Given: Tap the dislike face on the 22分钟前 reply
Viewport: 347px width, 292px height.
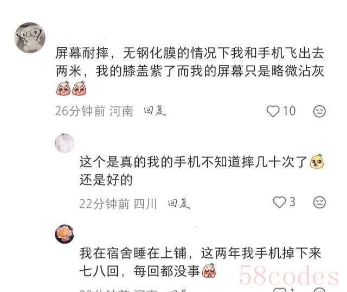Looking at the screenshot, I should [319, 202].
